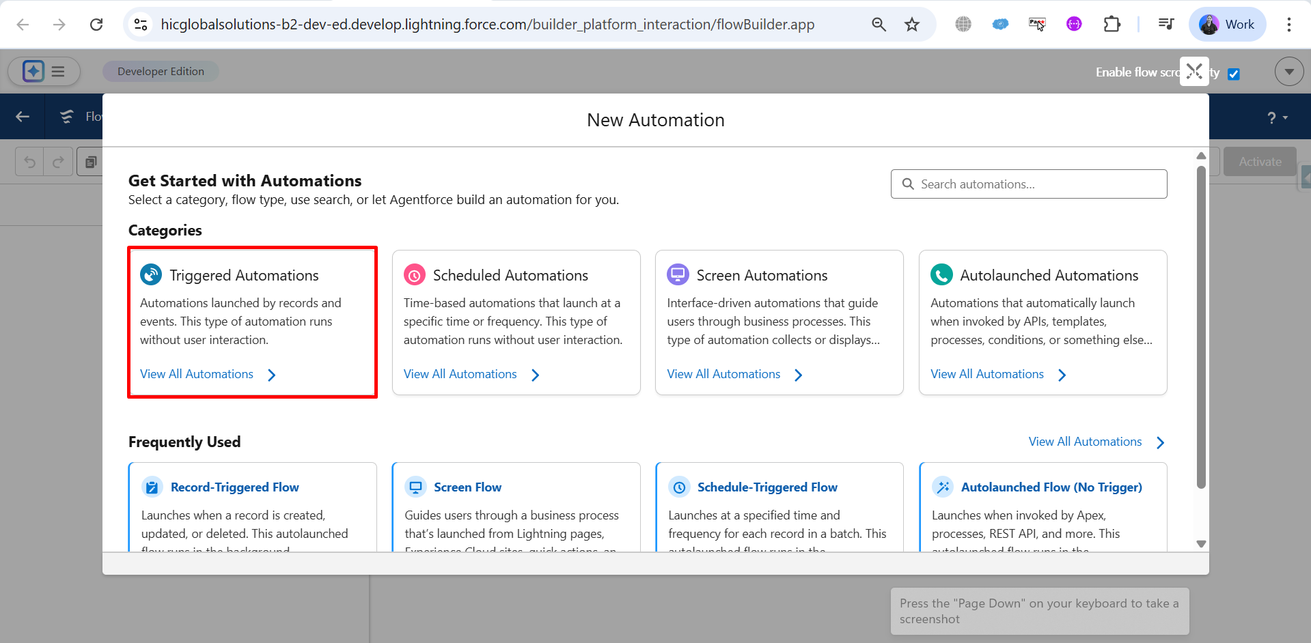Click the Scheduled Automations clock icon

pyautogui.click(x=415, y=275)
